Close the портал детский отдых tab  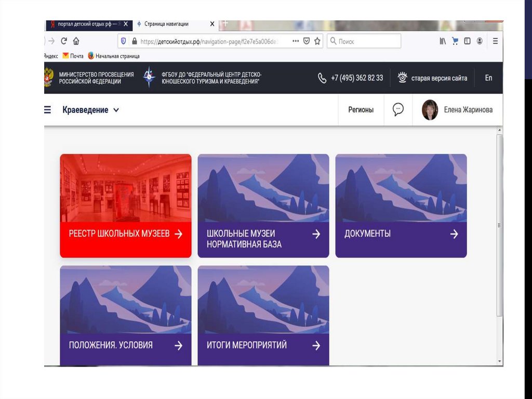126,24
